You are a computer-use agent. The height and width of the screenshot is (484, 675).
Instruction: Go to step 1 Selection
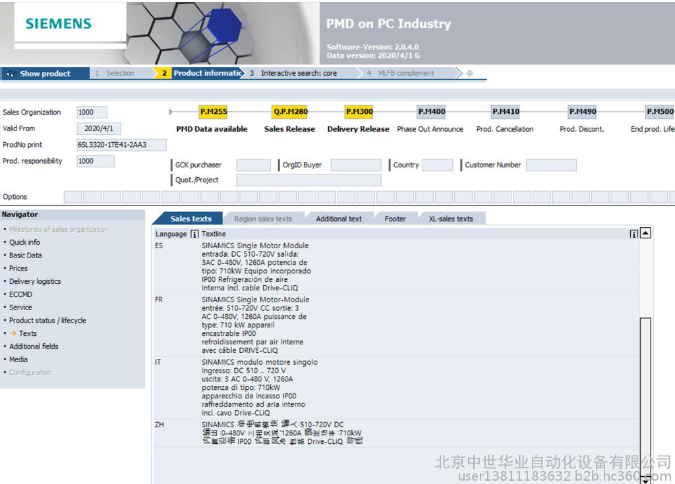pos(121,73)
